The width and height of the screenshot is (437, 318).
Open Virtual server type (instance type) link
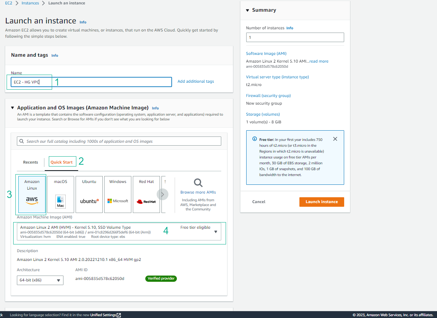(x=277, y=77)
